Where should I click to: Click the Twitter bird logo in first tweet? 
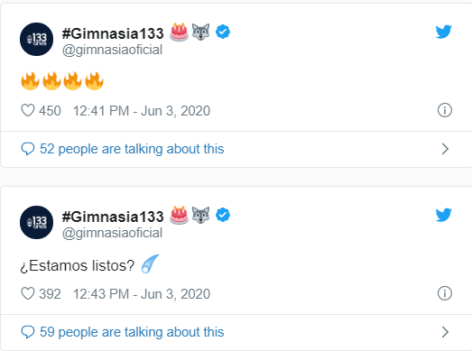pyautogui.click(x=443, y=32)
